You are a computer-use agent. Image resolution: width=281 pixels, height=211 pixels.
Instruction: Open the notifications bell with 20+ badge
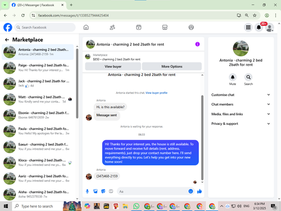[259, 28]
